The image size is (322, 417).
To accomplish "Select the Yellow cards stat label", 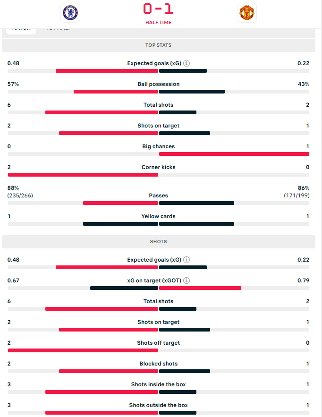I will [159, 216].
